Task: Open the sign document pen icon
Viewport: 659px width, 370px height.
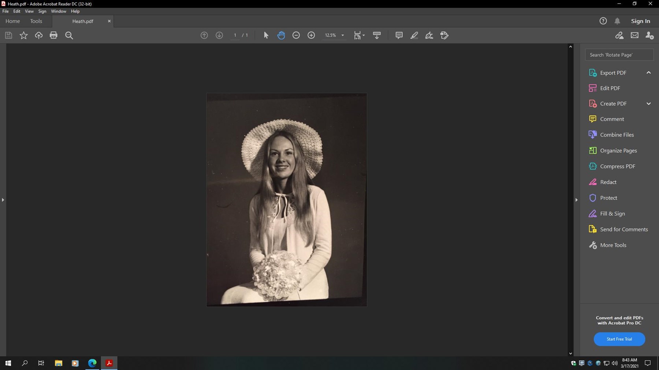Action: coord(429,35)
